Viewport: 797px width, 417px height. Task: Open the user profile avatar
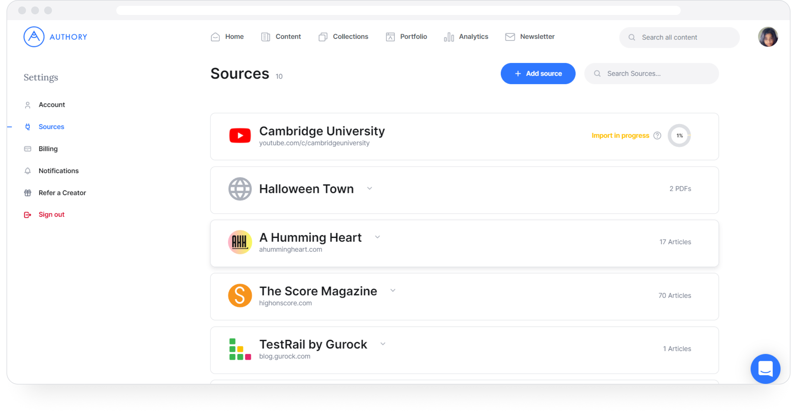pos(768,37)
